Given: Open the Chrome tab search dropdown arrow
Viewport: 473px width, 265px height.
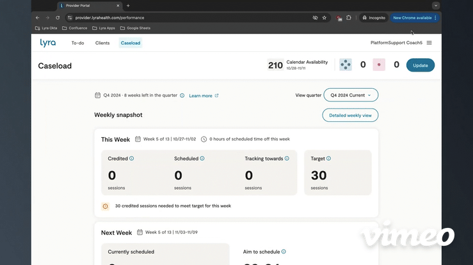Looking at the screenshot, I should (x=436, y=5).
